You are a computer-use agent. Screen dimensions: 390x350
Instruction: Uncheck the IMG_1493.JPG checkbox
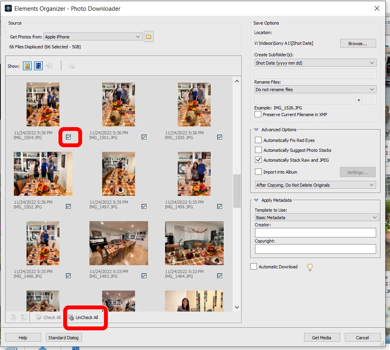point(144,276)
